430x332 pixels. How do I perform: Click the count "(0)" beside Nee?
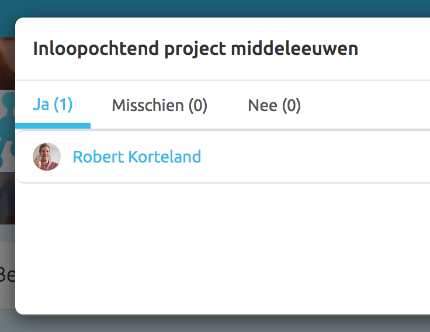point(291,106)
